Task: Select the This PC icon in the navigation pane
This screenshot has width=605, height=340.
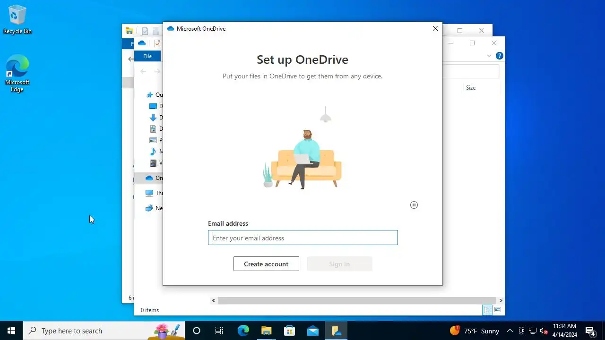Action: pos(149,193)
